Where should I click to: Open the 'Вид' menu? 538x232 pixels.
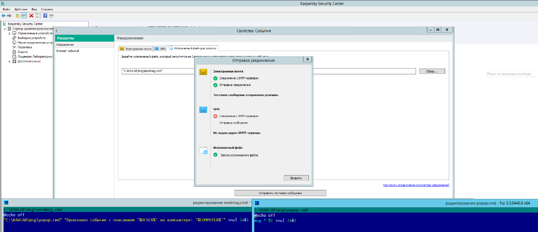pos(34,9)
